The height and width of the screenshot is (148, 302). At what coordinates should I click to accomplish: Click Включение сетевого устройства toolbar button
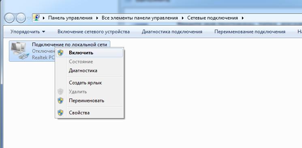tap(94, 32)
